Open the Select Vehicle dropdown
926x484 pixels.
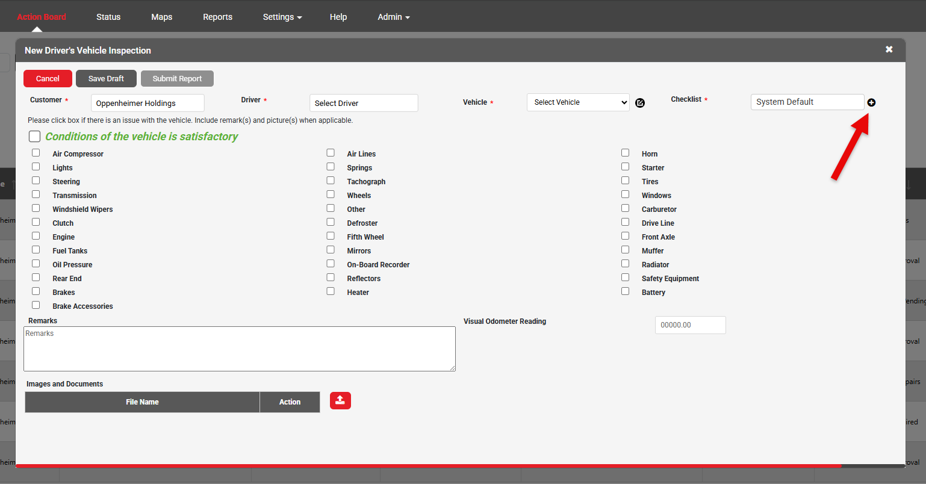578,102
